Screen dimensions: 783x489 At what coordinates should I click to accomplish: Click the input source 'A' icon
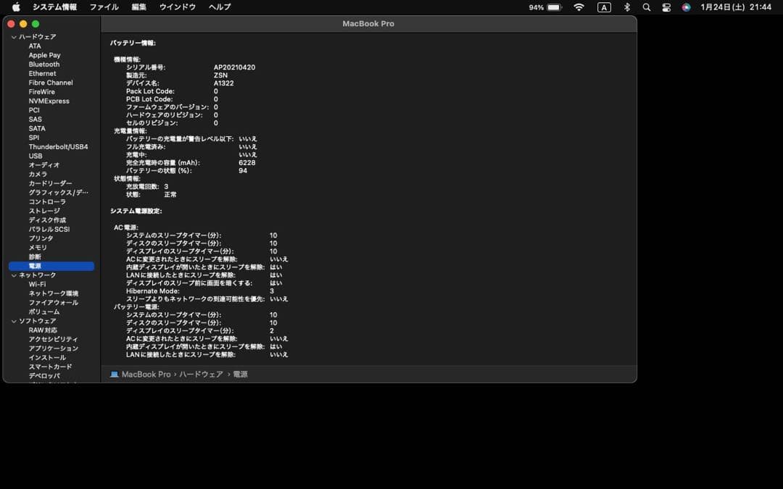point(604,7)
